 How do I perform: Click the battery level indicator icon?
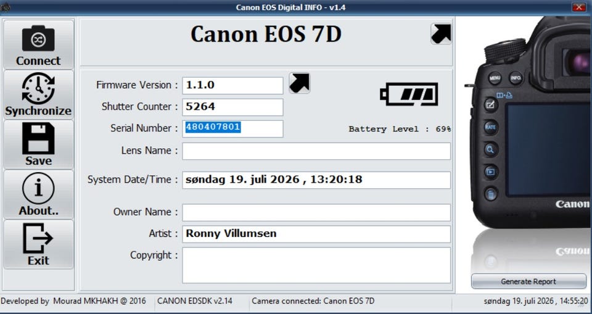[x=409, y=94]
